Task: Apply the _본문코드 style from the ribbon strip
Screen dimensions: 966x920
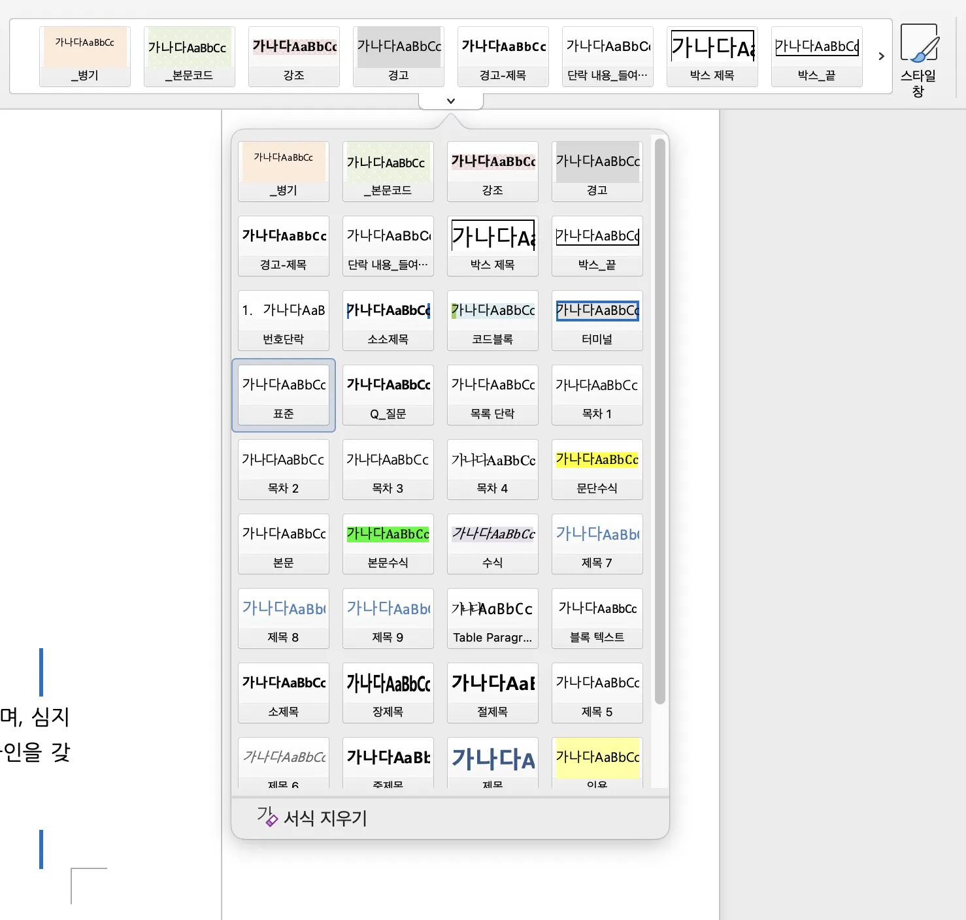Action: tap(190, 57)
